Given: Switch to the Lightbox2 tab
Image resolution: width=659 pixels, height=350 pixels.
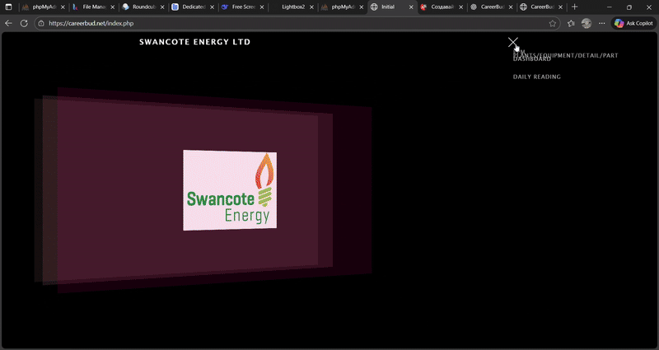Looking at the screenshot, I should click(x=292, y=7).
